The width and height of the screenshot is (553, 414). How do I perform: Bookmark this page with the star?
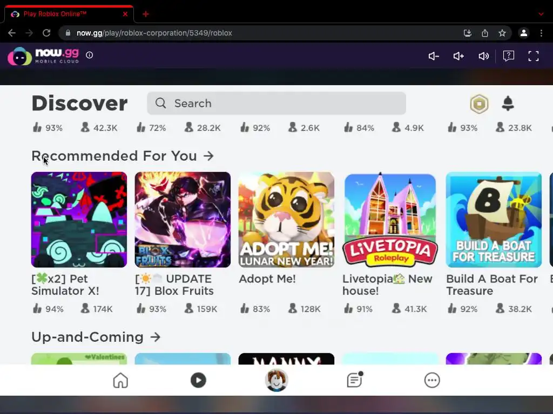[502, 33]
